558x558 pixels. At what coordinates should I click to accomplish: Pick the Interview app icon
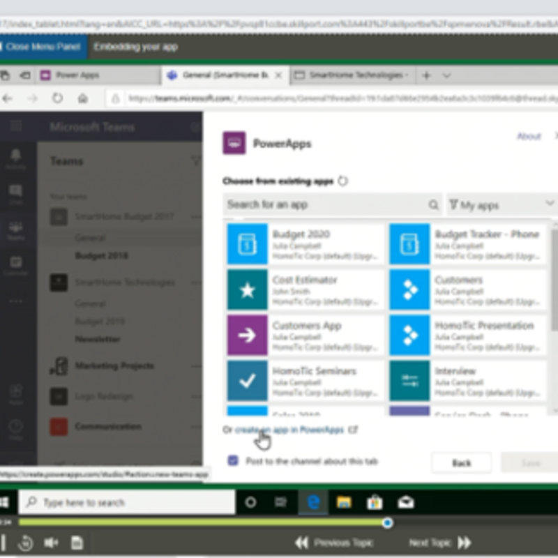point(409,380)
